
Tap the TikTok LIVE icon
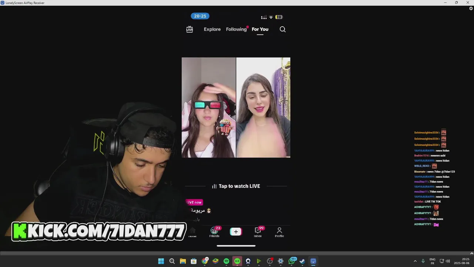(x=190, y=29)
